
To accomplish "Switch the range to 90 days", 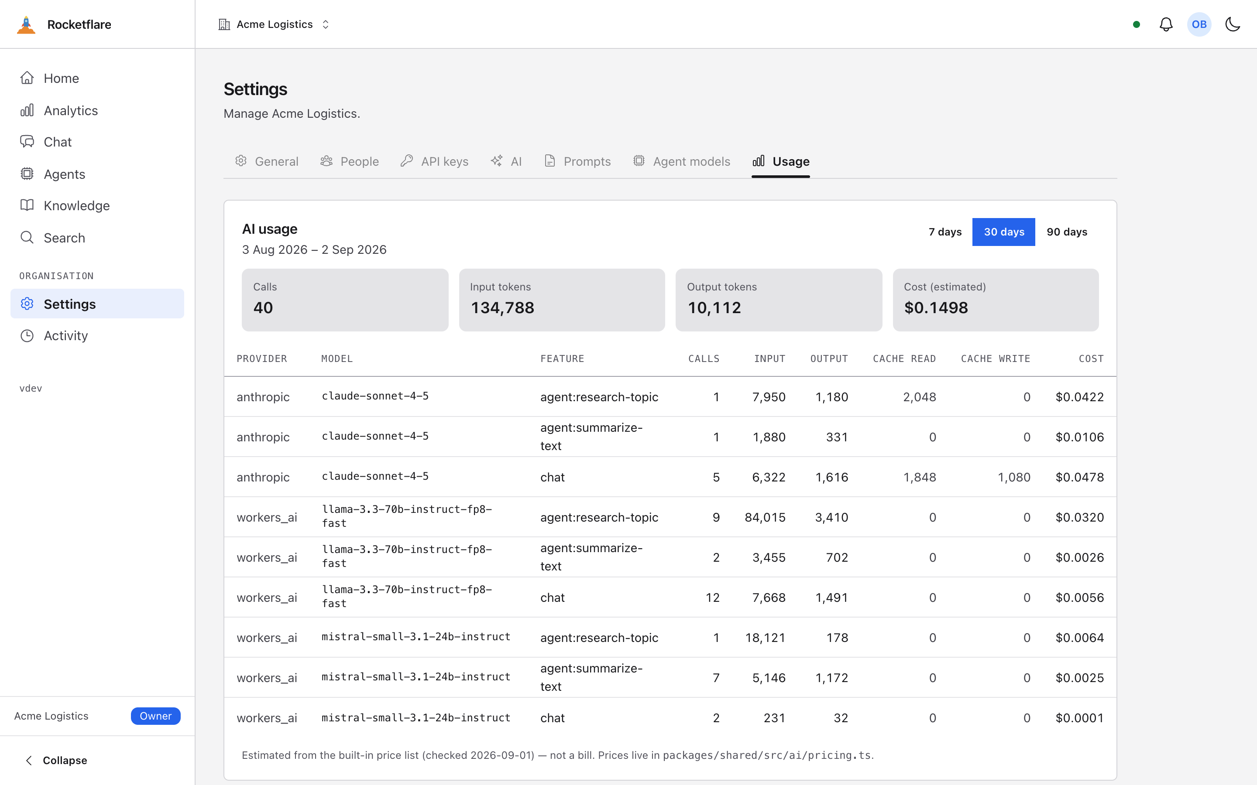I will [x=1066, y=232].
